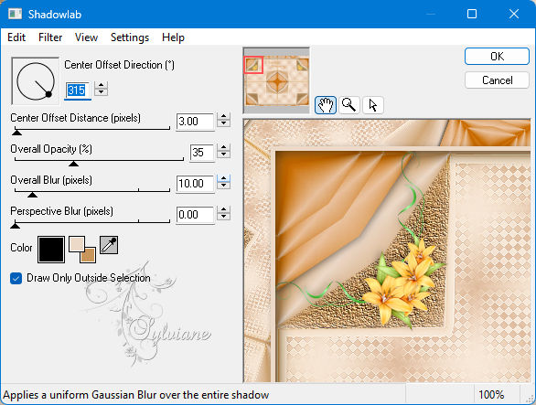Open the Filter menu
Image resolution: width=536 pixels, height=405 pixels.
50,37
